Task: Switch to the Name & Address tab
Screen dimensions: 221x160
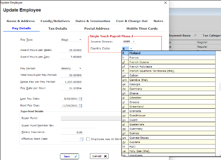Action: (21, 21)
